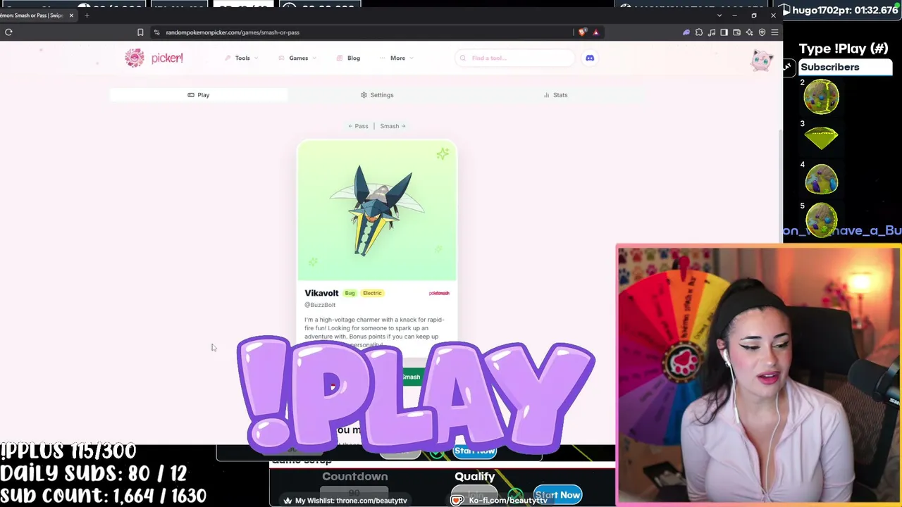Click the @BuzzBolt handle text

320,305
